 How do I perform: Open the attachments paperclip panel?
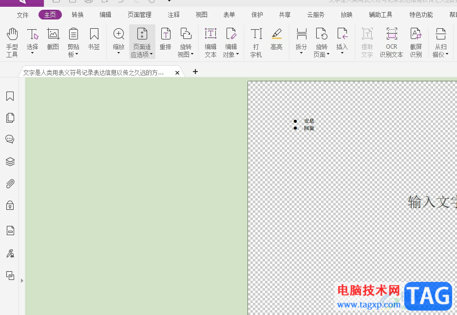tap(10, 184)
